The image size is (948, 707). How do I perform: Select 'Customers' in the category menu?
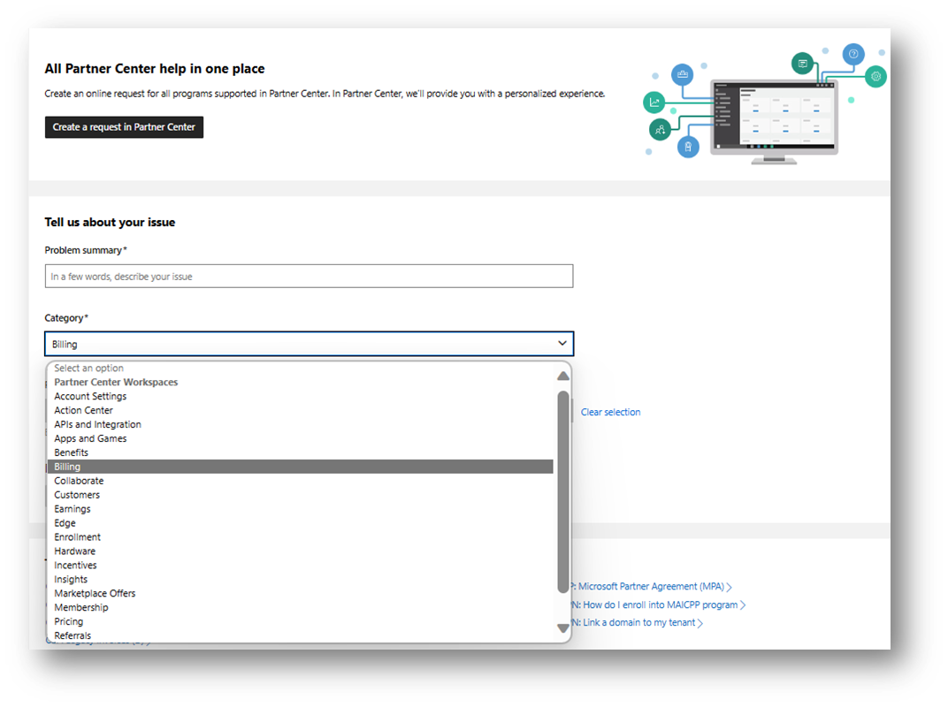click(x=77, y=494)
